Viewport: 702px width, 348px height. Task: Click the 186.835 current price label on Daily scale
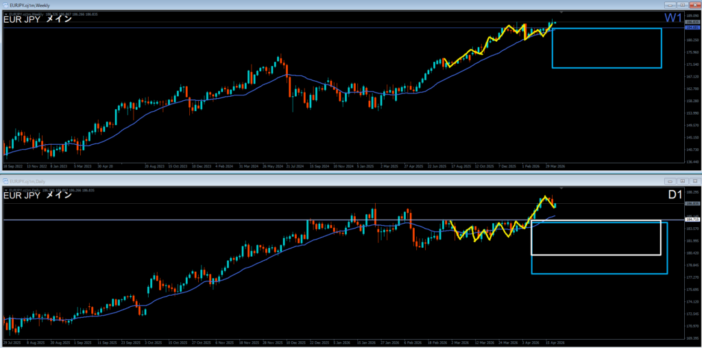tap(692, 204)
